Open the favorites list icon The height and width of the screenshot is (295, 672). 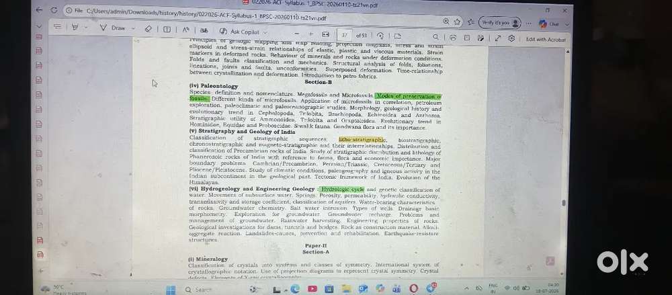470,22
